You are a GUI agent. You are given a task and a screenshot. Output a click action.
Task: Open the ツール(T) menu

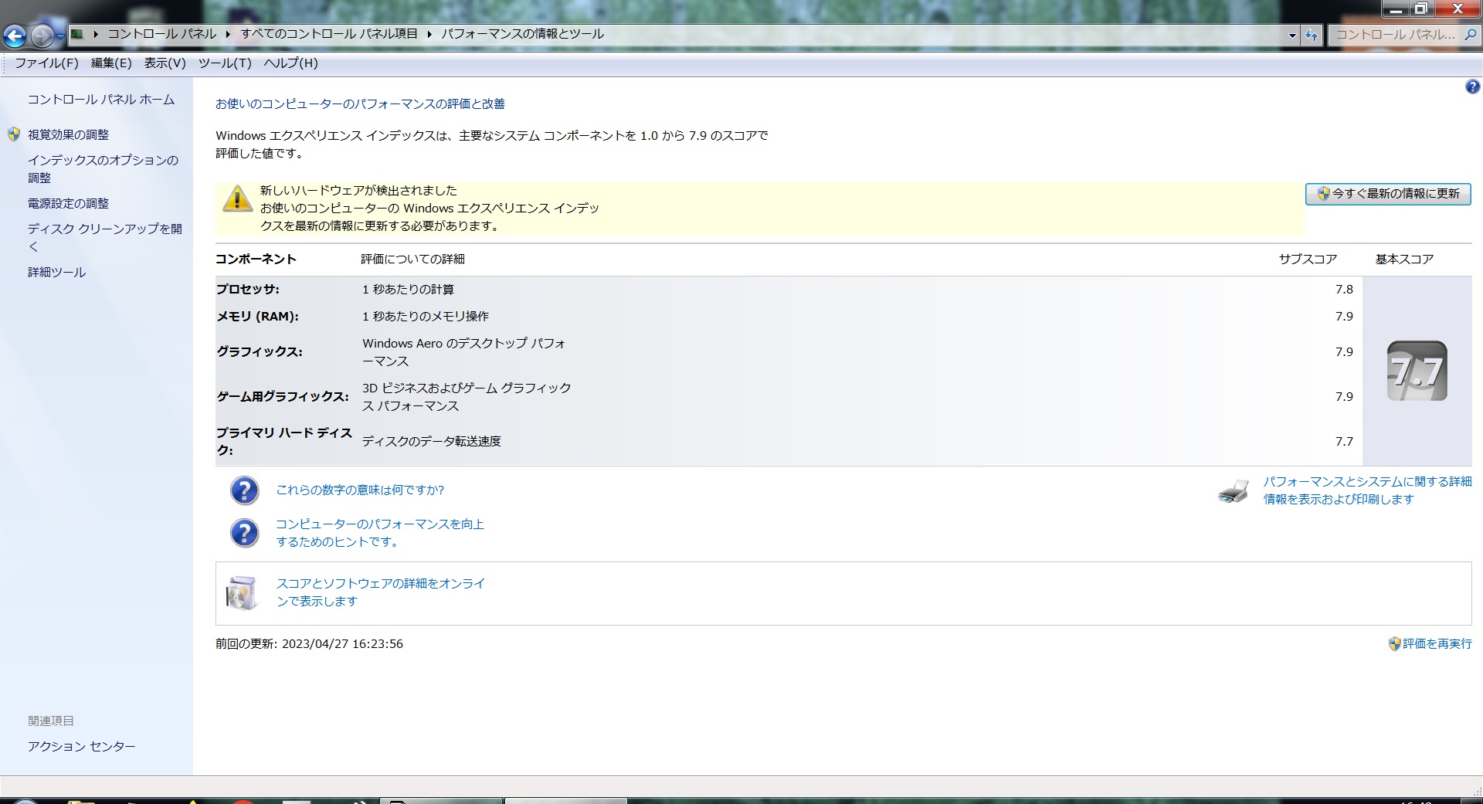(x=225, y=63)
